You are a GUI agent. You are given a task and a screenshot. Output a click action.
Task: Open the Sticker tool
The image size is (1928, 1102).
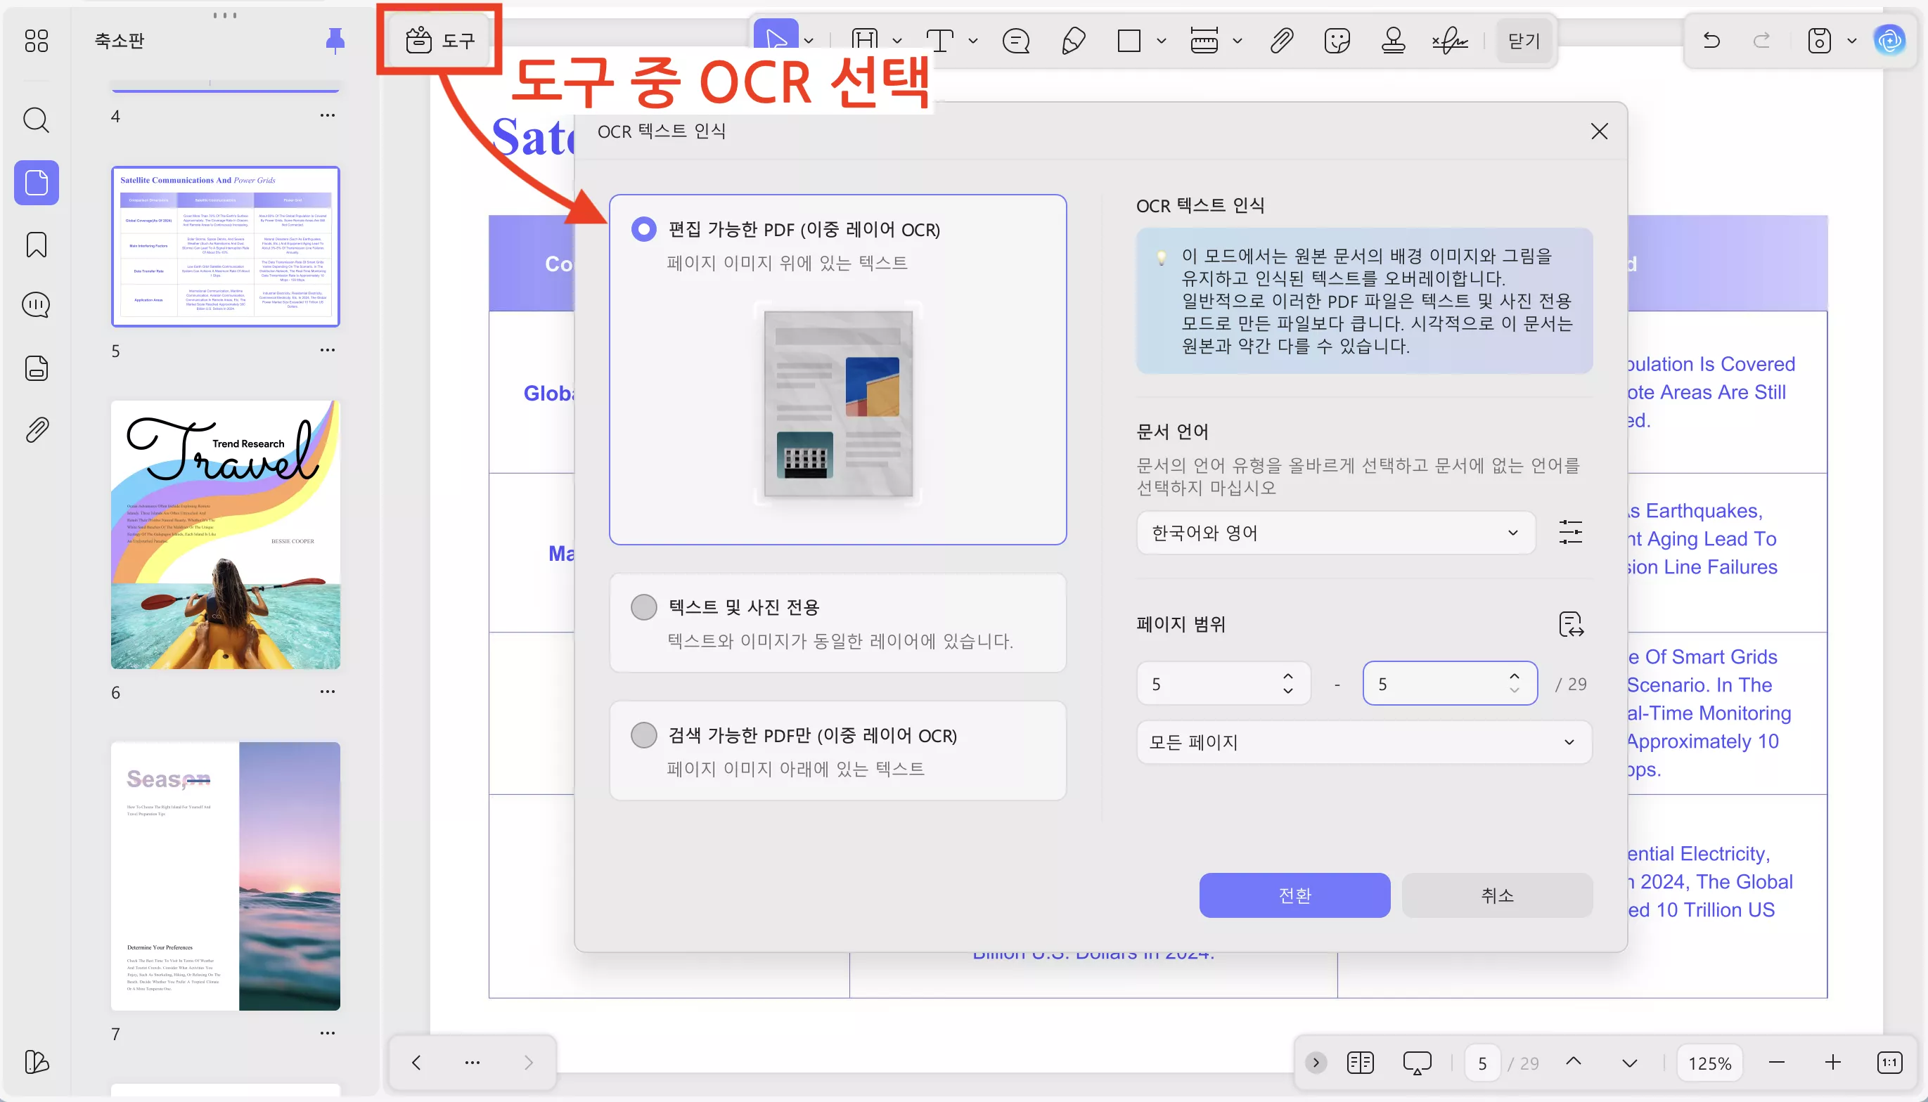point(1338,41)
